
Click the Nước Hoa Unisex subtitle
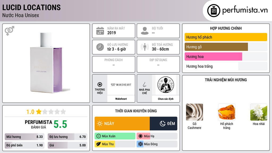pyautogui.click(x=21, y=15)
